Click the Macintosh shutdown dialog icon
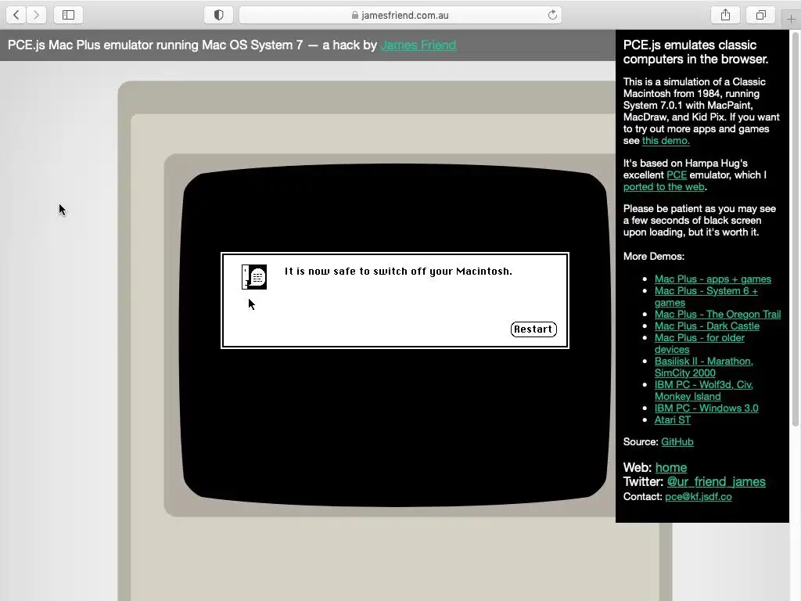801x601 pixels. (x=254, y=277)
